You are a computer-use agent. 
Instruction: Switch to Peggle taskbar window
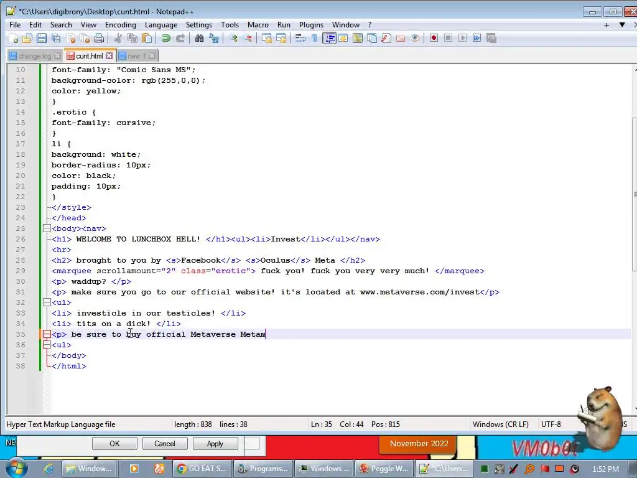click(x=384, y=469)
